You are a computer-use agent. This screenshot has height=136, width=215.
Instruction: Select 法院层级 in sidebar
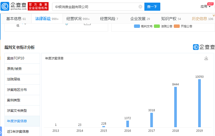pyautogui.click(x=22, y=79)
